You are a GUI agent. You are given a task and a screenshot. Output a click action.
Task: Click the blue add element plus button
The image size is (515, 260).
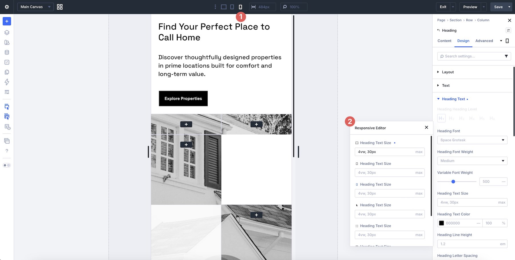[7, 21]
